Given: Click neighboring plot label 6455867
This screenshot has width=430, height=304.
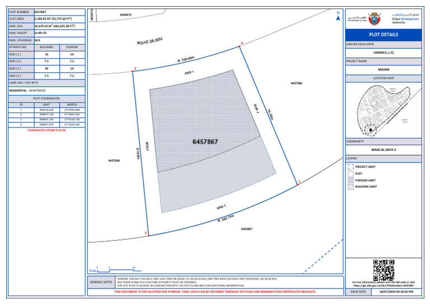Looking at the screenshot, I should point(247,229).
